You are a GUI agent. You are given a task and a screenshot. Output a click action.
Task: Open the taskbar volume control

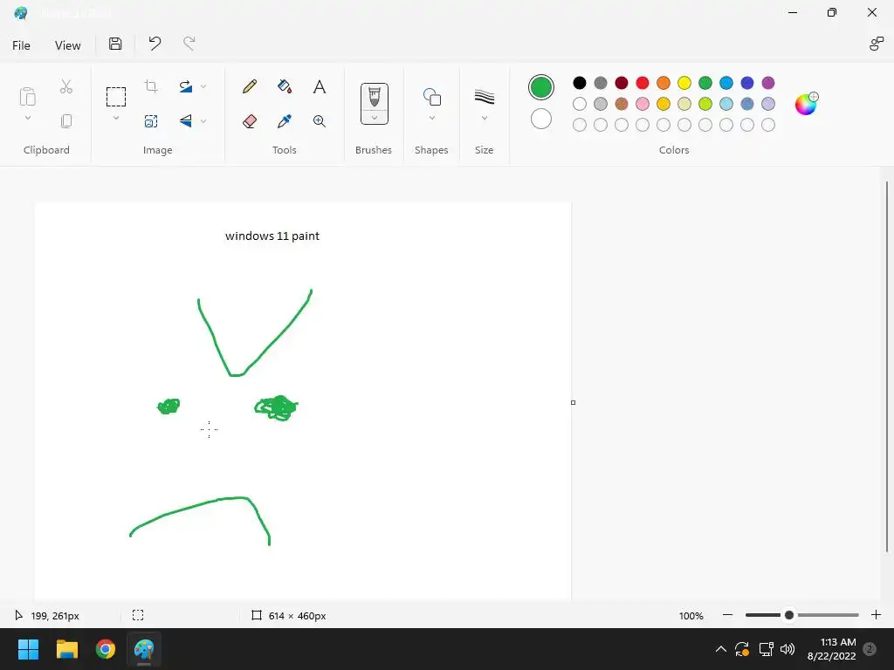787,649
